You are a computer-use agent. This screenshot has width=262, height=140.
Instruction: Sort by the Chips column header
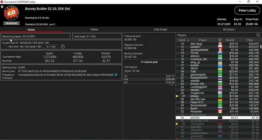[250, 40]
